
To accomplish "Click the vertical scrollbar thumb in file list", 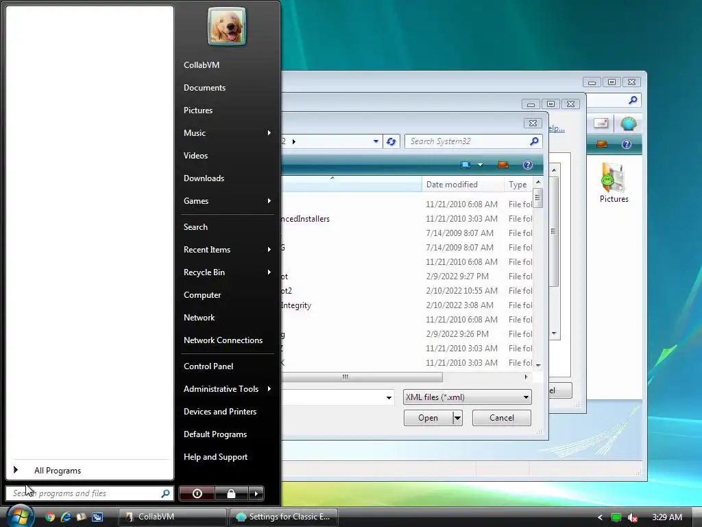I will [538, 198].
